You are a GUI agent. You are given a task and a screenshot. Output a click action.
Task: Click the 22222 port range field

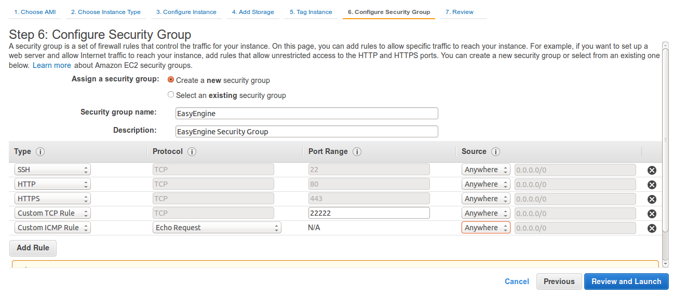pyautogui.click(x=369, y=213)
